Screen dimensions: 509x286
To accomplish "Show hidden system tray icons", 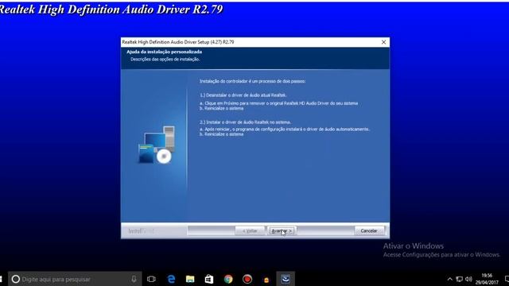I will pyautogui.click(x=449, y=279).
